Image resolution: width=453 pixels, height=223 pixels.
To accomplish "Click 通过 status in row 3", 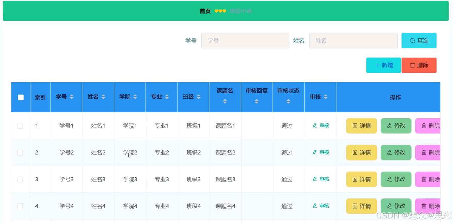I will point(287,179).
